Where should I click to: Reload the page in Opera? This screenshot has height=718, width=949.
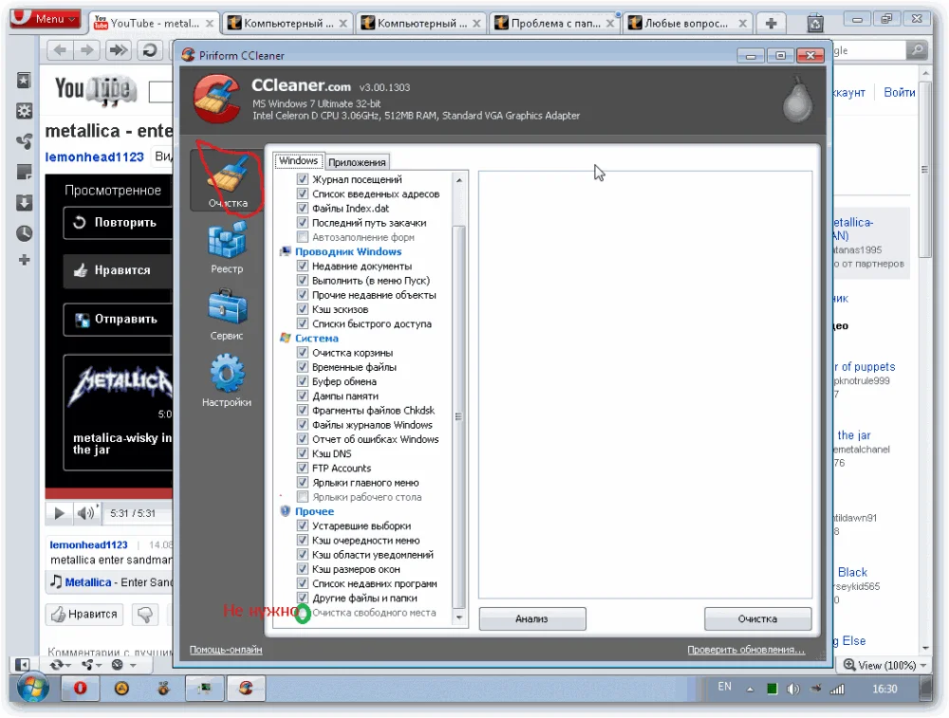pyautogui.click(x=150, y=50)
